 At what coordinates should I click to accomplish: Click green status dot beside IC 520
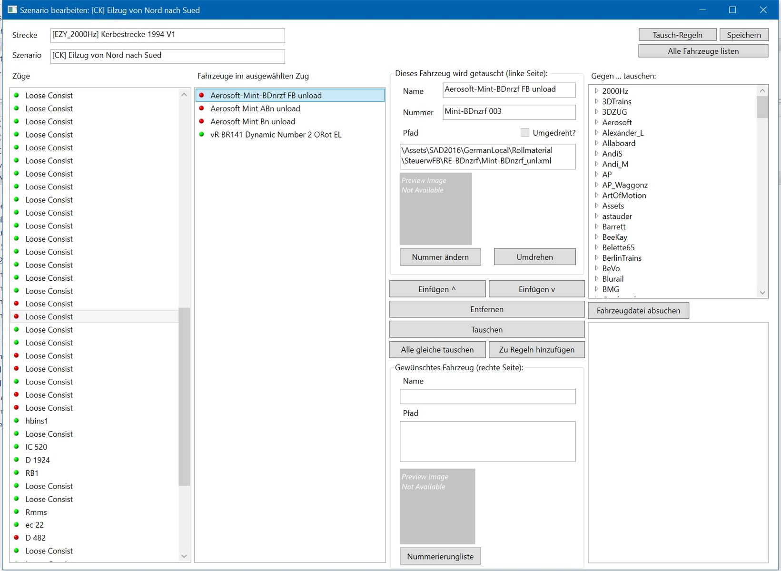(x=16, y=447)
